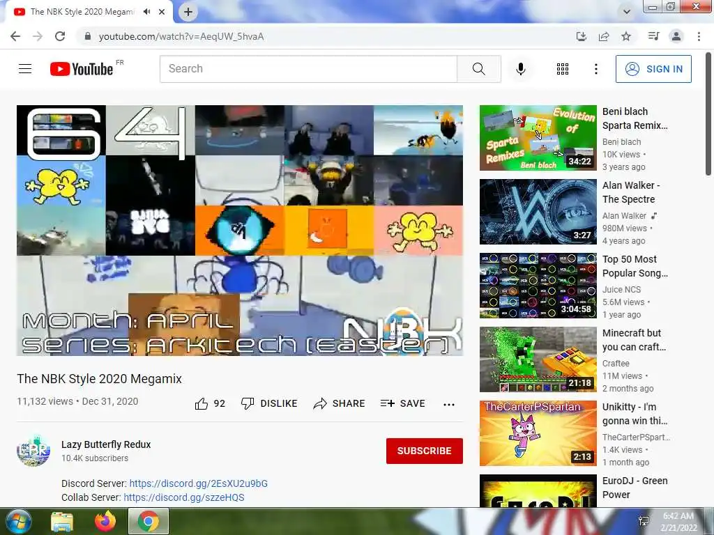Image resolution: width=714 pixels, height=535 pixels.
Task: Click the title 'Unikitty - I'm gonna win thi...'
Action: click(x=635, y=414)
